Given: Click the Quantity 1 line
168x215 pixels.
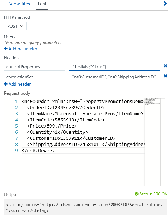Looking at the screenshot, I should pos(58,132).
